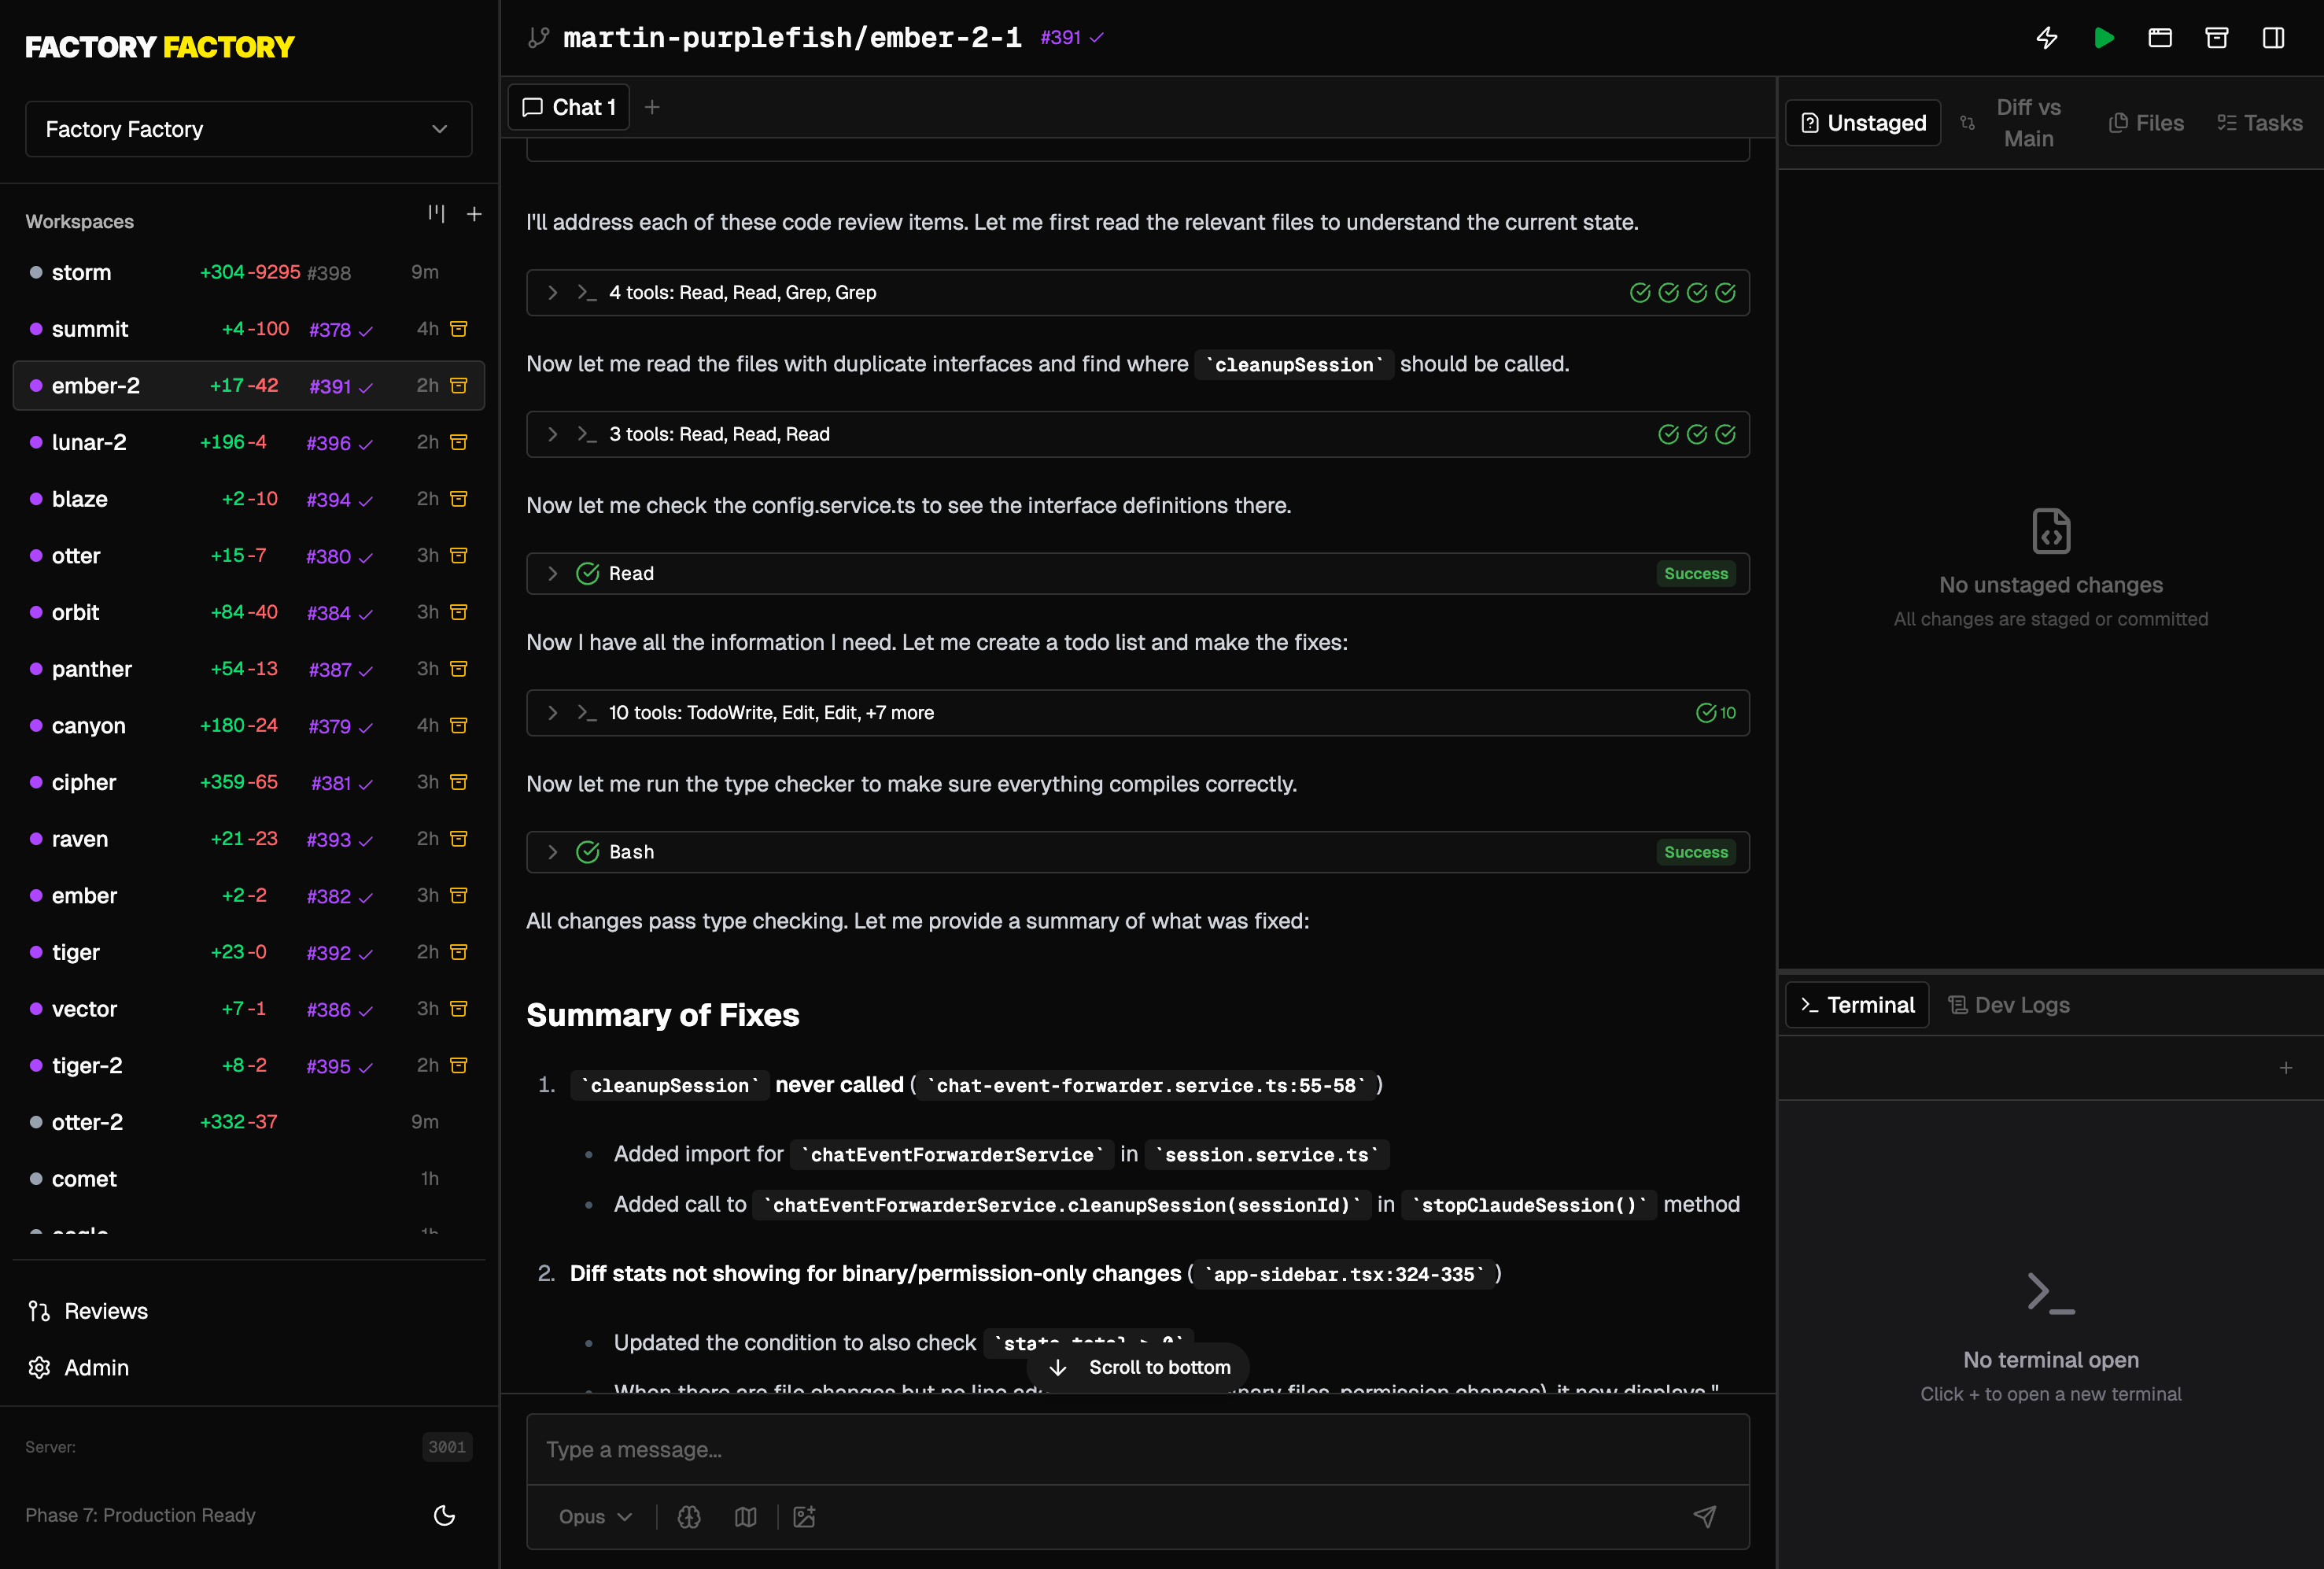Image resolution: width=2324 pixels, height=1569 pixels.
Task: Toggle dark mode moon icon
Action: 445,1515
